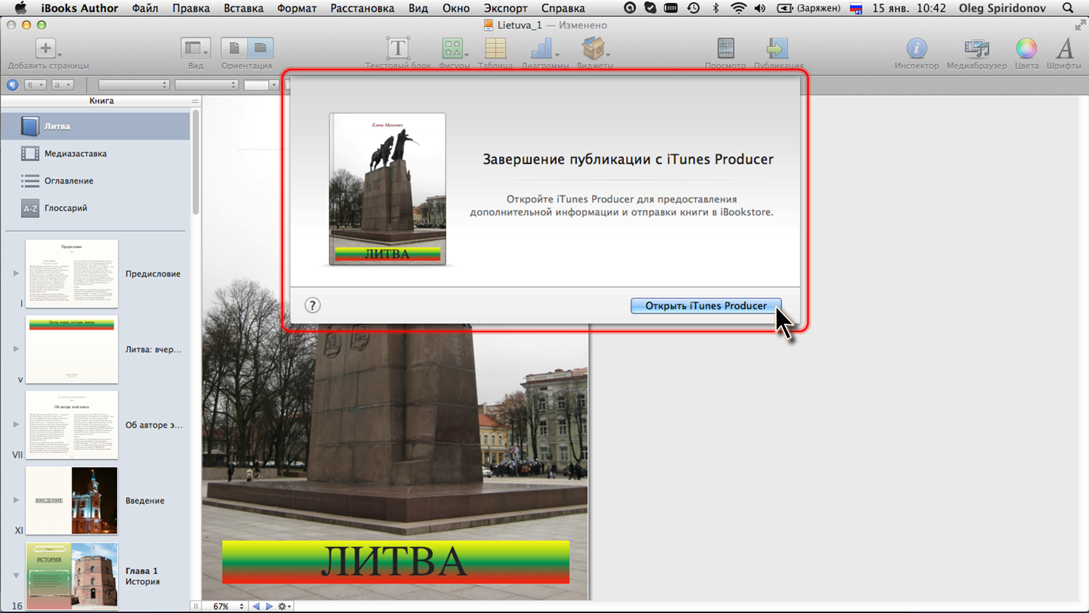Select portrait orientation icon
This screenshot has width=1089, height=613.
coord(234,48)
